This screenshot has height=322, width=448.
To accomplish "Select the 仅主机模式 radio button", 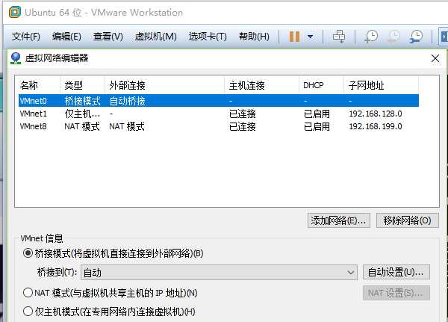I will pos(28,312).
